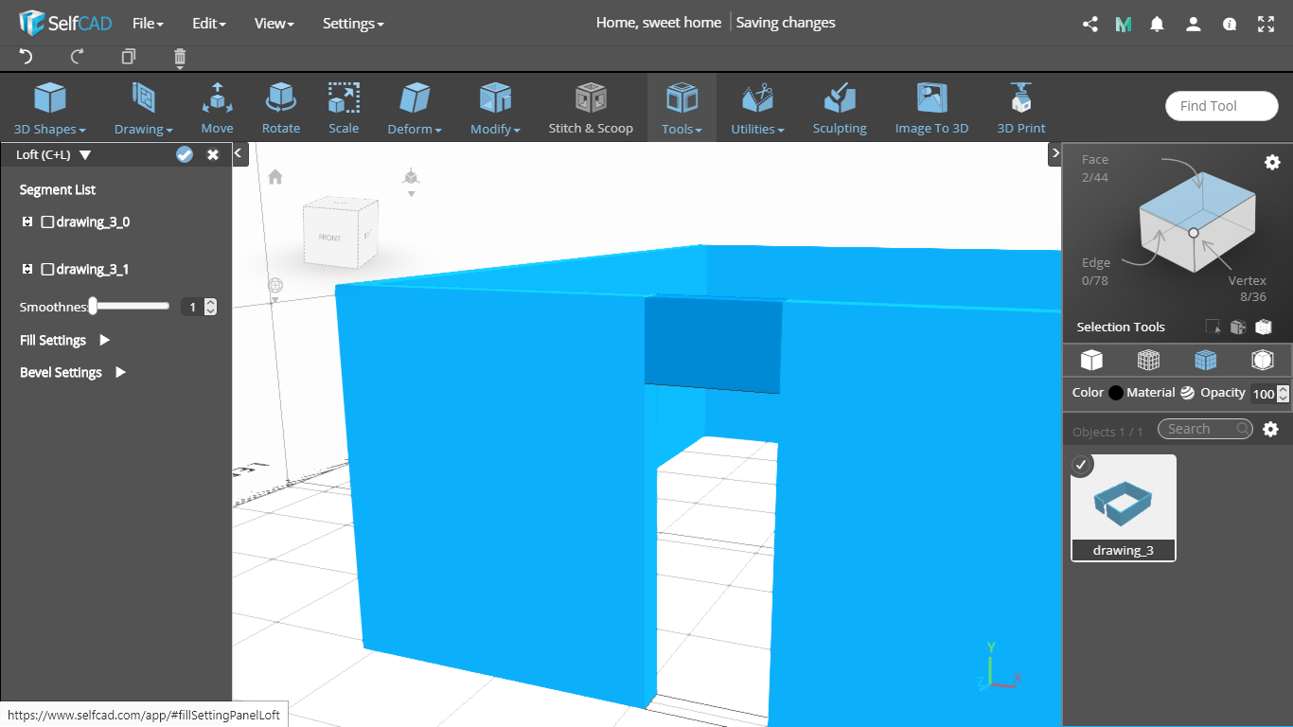The image size is (1293, 727).
Task: Click the info icon in the header
Action: tap(1230, 25)
